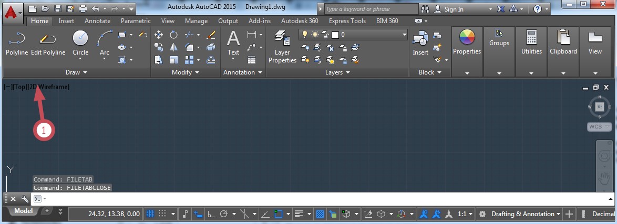
Task: Toggle lineweight display in status bar
Action: [x=299, y=214]
